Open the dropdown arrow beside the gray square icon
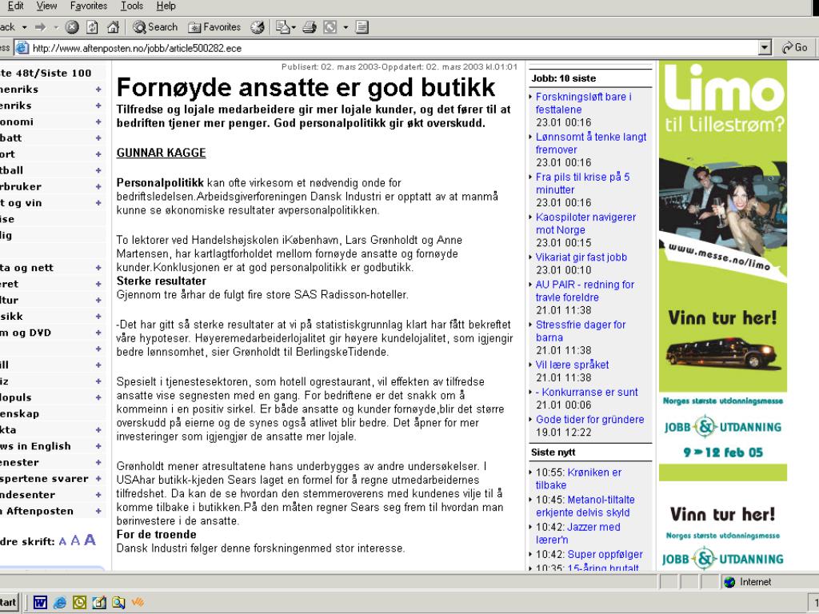Image resolution: width=819 pixels, height=614 pixels. point(346,27)
